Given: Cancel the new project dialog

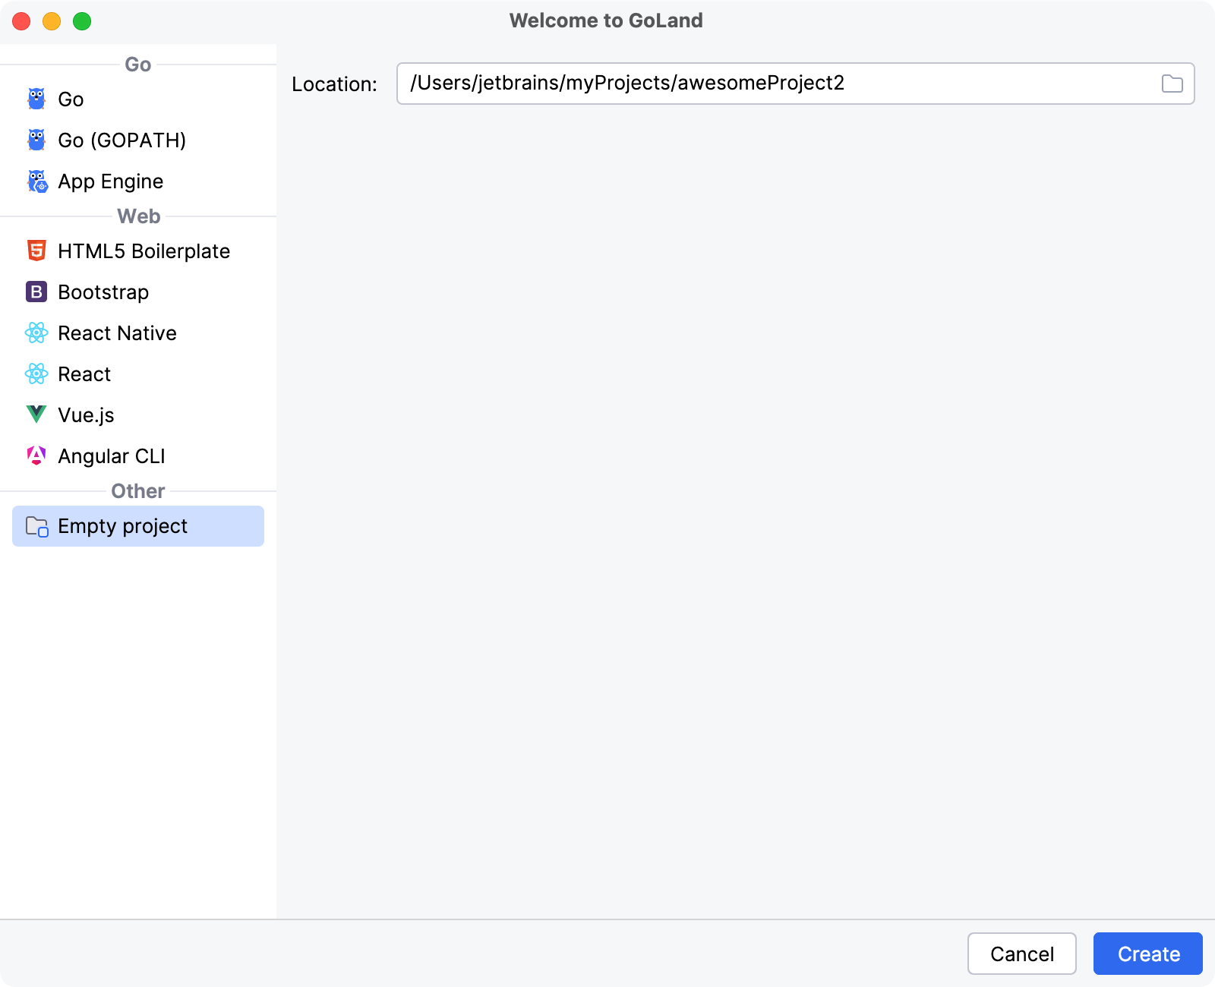Looking at the screenshot, I should (1022, 954).
